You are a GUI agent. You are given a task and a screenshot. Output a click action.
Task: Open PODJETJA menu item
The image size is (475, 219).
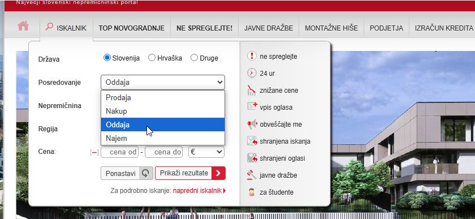point(386,28)
